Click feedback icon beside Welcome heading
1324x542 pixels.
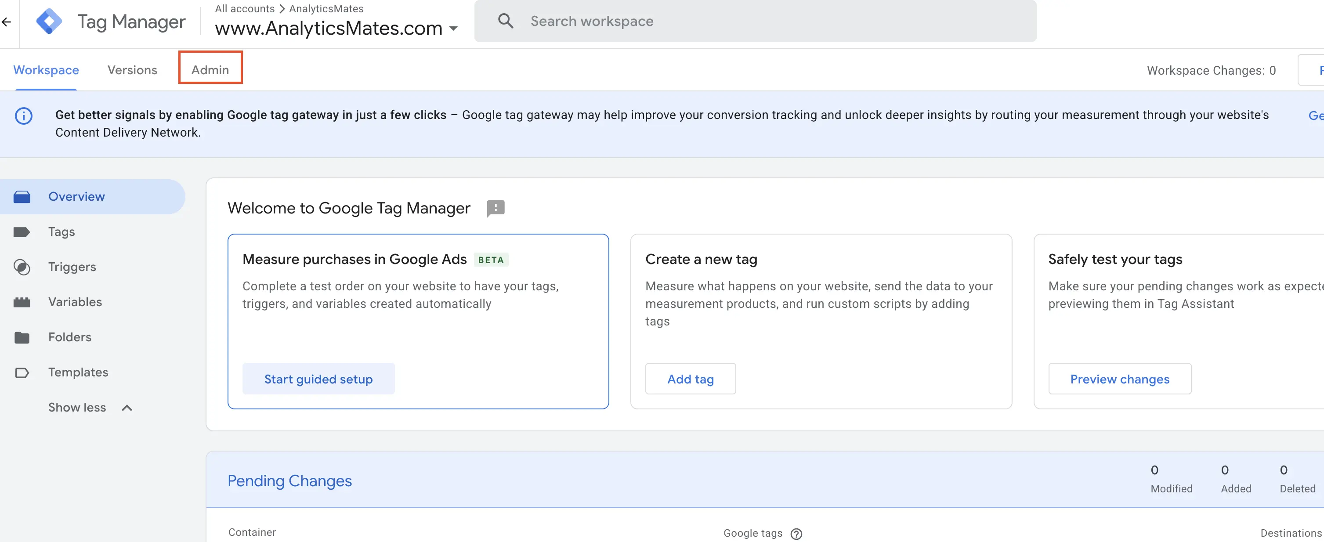point(496,209)
